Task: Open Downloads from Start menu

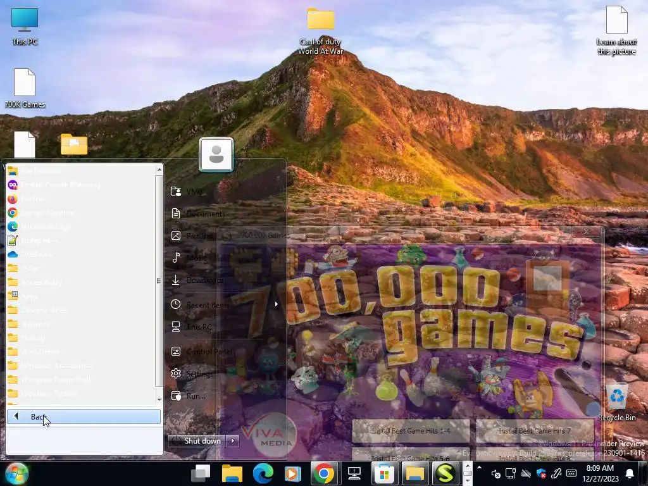Action: [223, 280]
